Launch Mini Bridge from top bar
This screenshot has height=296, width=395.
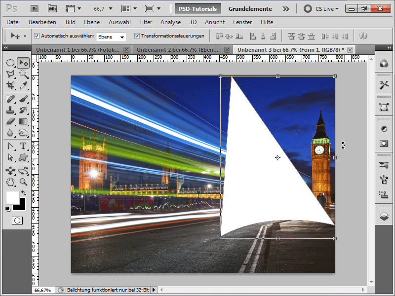click(x=52, y=9)
